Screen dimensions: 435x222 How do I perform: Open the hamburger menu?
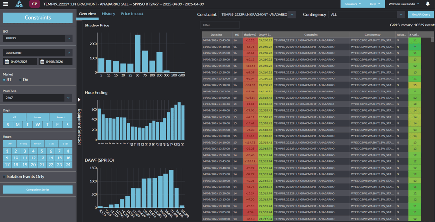(x=6, y=4)
